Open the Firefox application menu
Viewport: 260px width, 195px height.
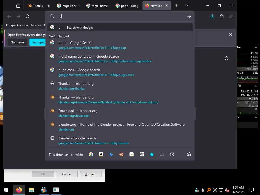click(231, 16)
